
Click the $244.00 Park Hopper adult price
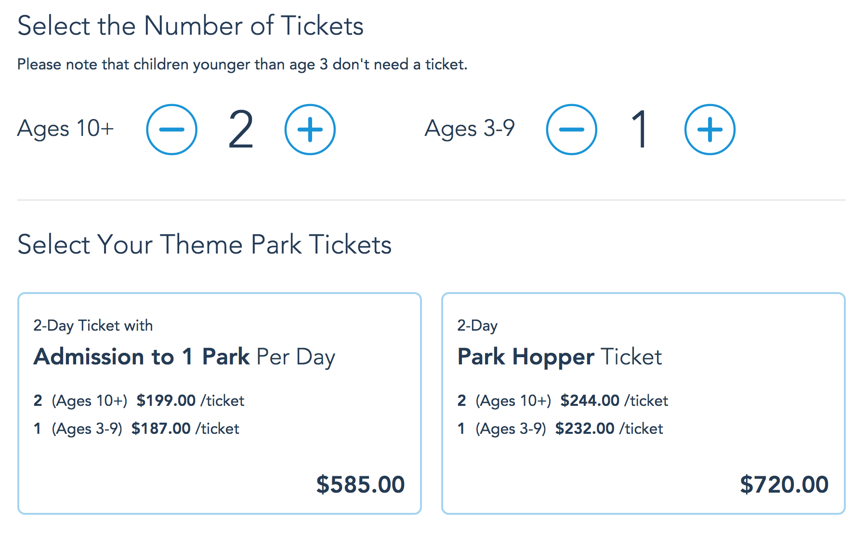point(590,401)
